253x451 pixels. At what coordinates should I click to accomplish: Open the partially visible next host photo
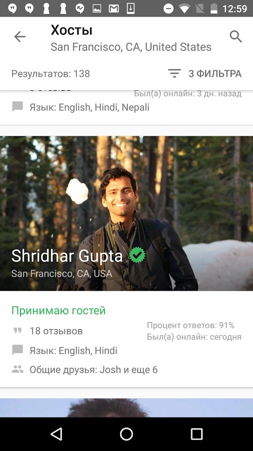[126, 407]
